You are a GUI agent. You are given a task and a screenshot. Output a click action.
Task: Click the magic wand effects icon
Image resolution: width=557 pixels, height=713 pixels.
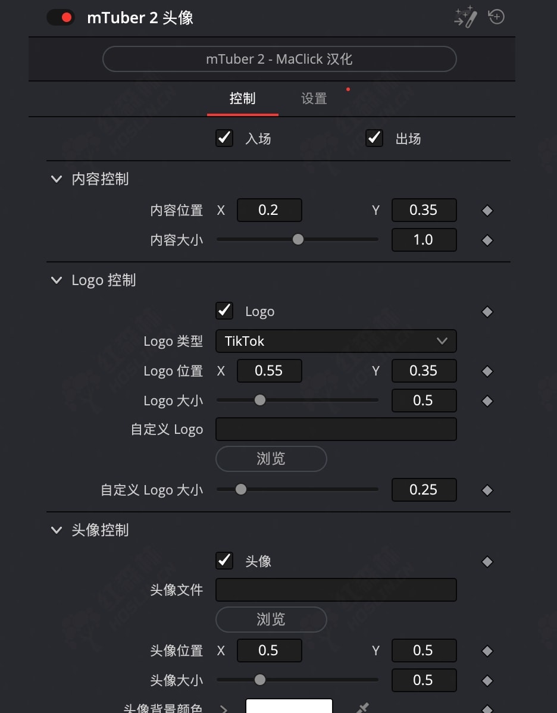pyautogui.click(x=465, y=17)
